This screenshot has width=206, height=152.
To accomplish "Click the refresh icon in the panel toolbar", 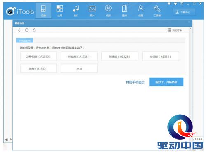I will click(27, 30).
